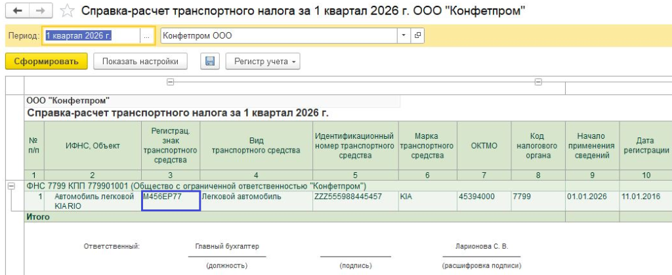This screenshot has width=672, height=275.
Task: Select the tax authority code cell 7799
Action: (538, 201)
